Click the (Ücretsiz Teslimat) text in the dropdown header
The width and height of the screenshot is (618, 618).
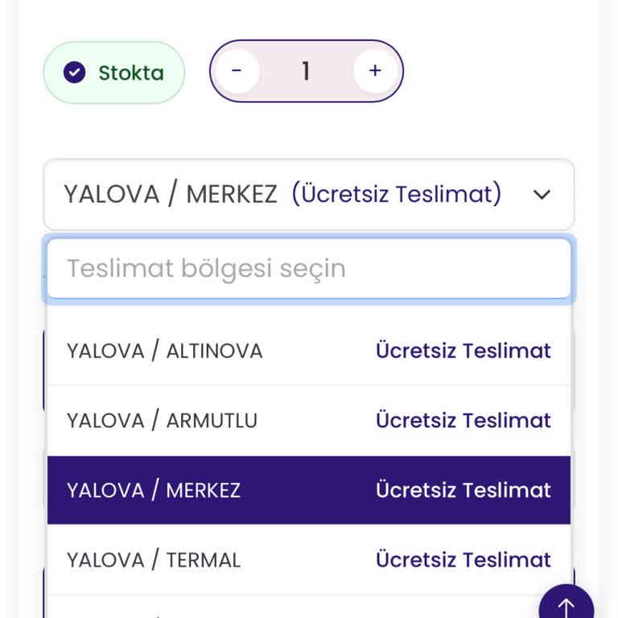pos(397,194)
